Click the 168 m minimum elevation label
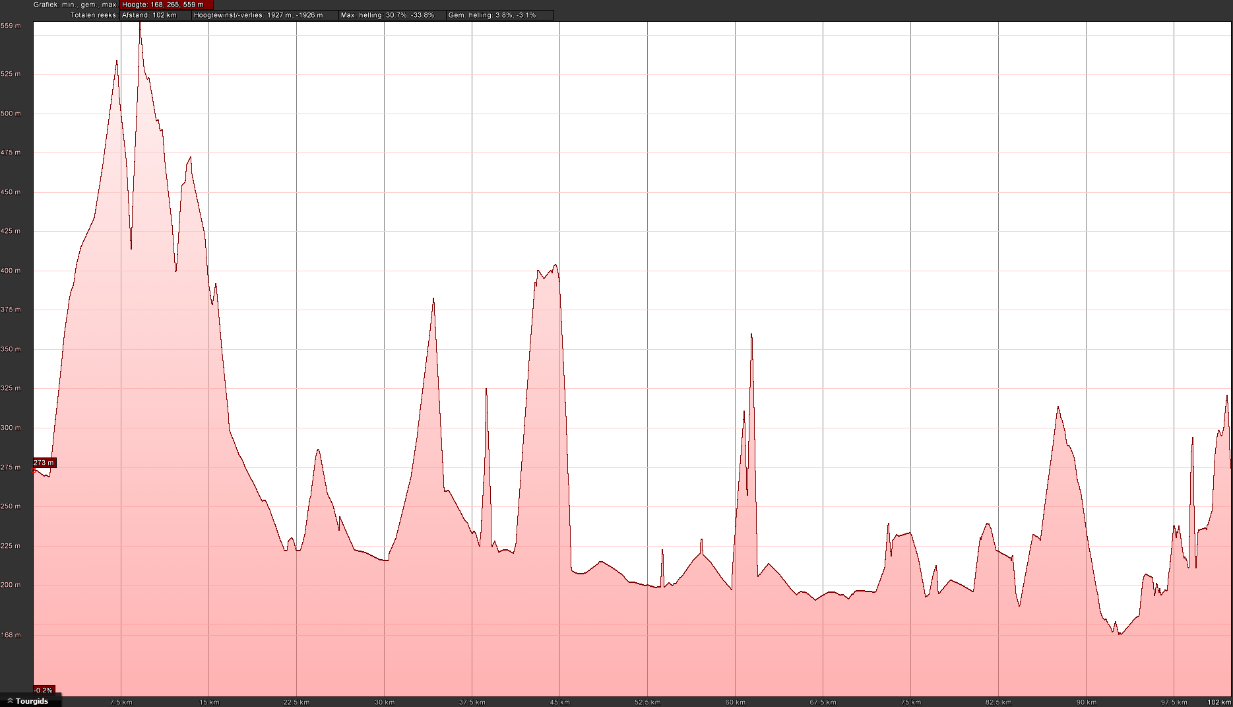This screenshot has height=707, width=1233. point(11,635)
